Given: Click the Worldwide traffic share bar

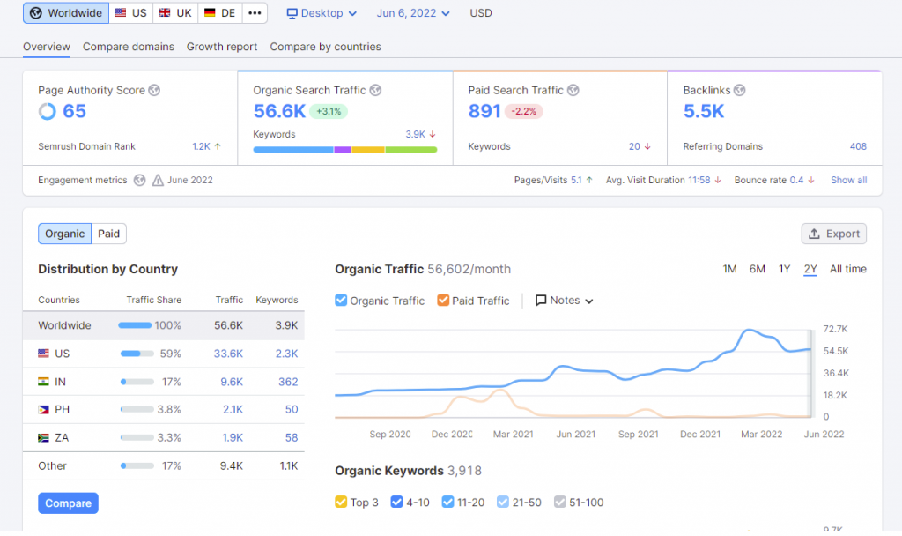Looking at the screenshot, I should coord(135,325).
